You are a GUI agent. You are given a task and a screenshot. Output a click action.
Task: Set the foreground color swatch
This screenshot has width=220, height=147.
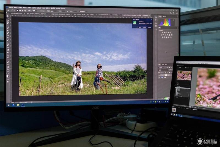(7, 76)
